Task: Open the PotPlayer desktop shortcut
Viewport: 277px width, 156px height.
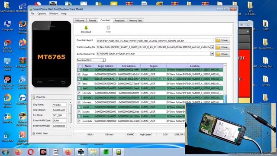Action: pos(23,64)
